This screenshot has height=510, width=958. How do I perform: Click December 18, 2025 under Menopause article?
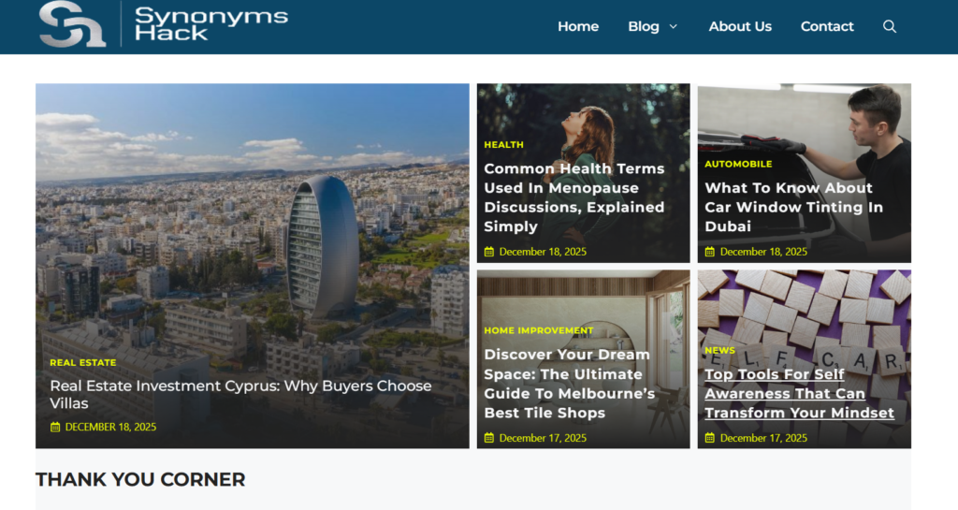click(543, 252)
